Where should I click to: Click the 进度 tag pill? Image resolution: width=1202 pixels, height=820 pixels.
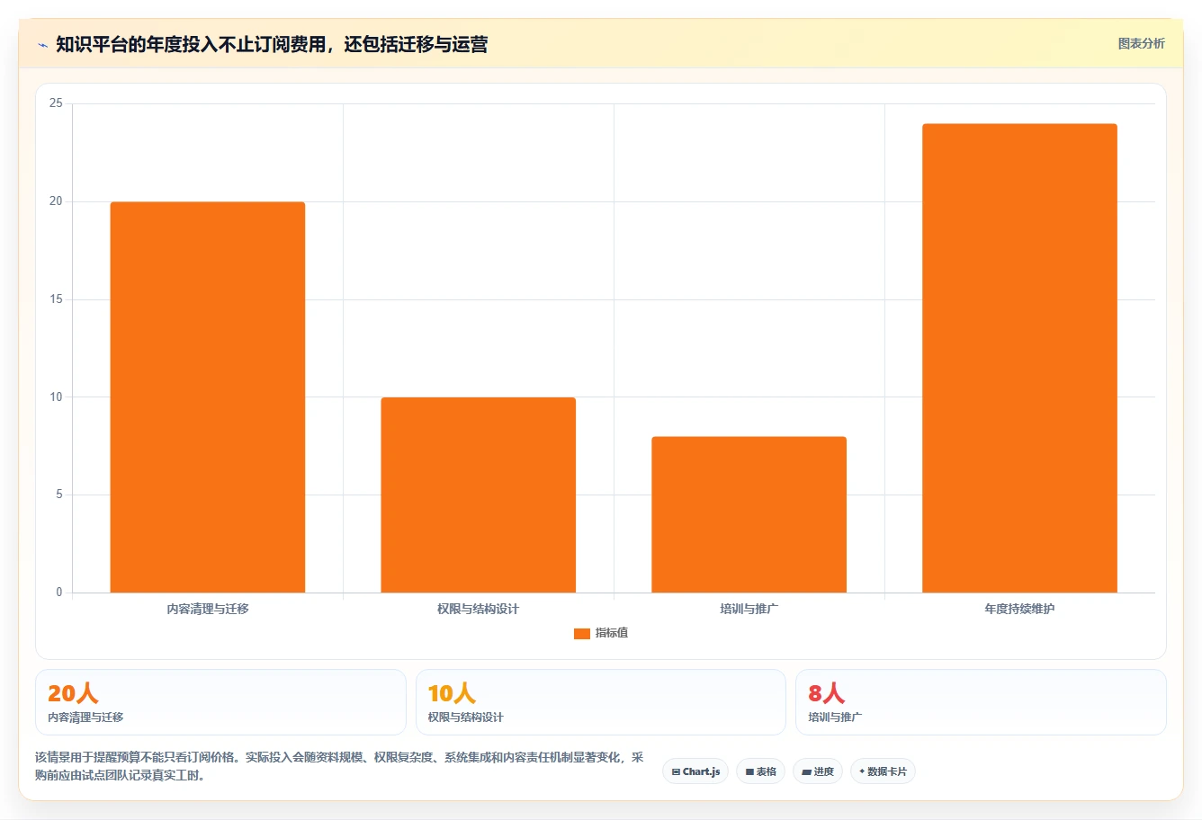(817, 771)
